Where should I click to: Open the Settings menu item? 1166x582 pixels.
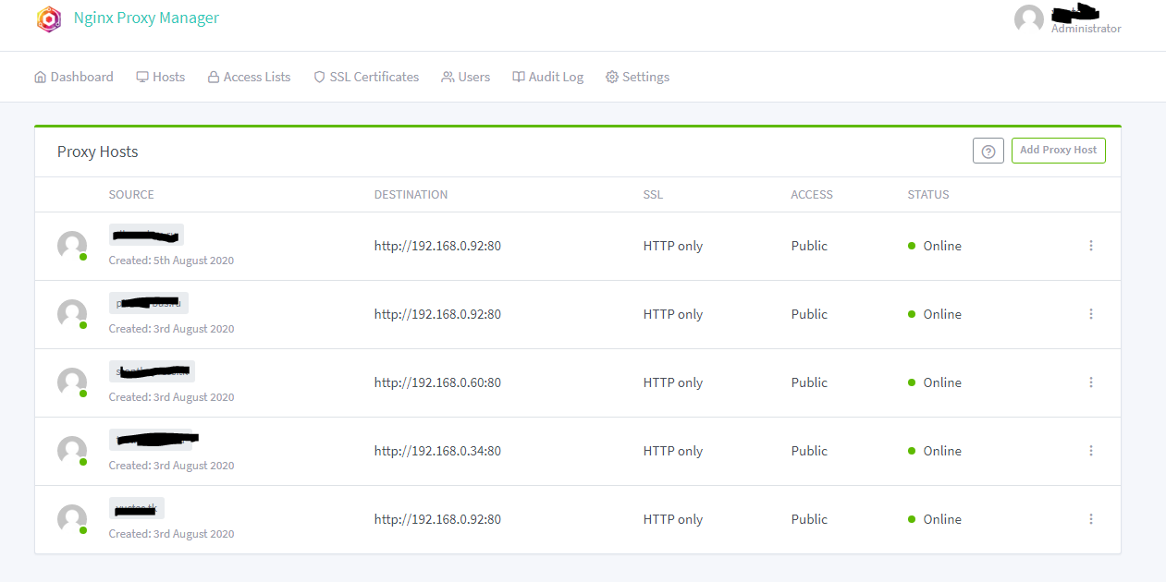[637, 77]
